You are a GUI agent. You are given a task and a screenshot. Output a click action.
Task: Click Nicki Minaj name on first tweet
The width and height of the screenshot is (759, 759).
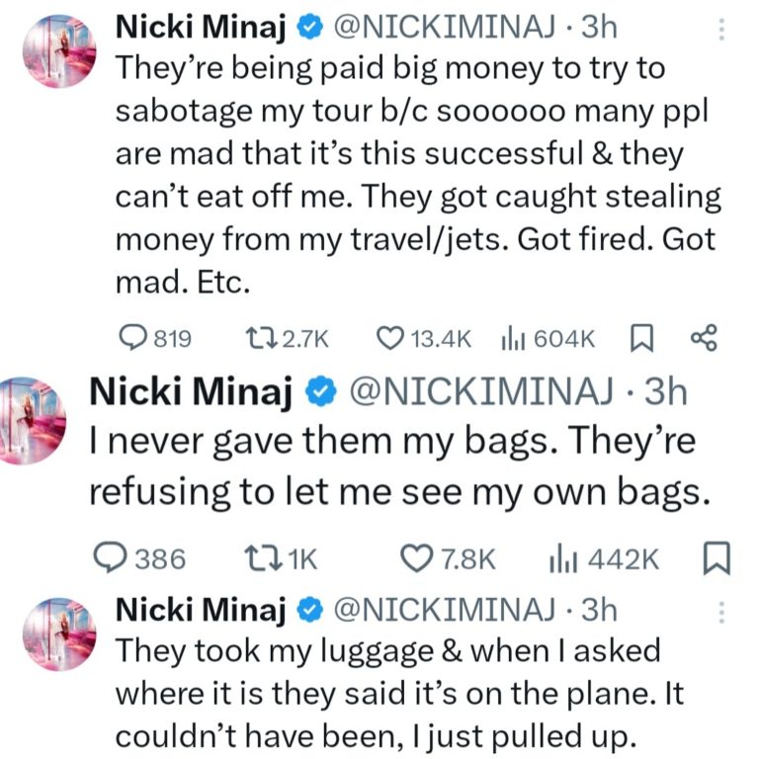202,29
